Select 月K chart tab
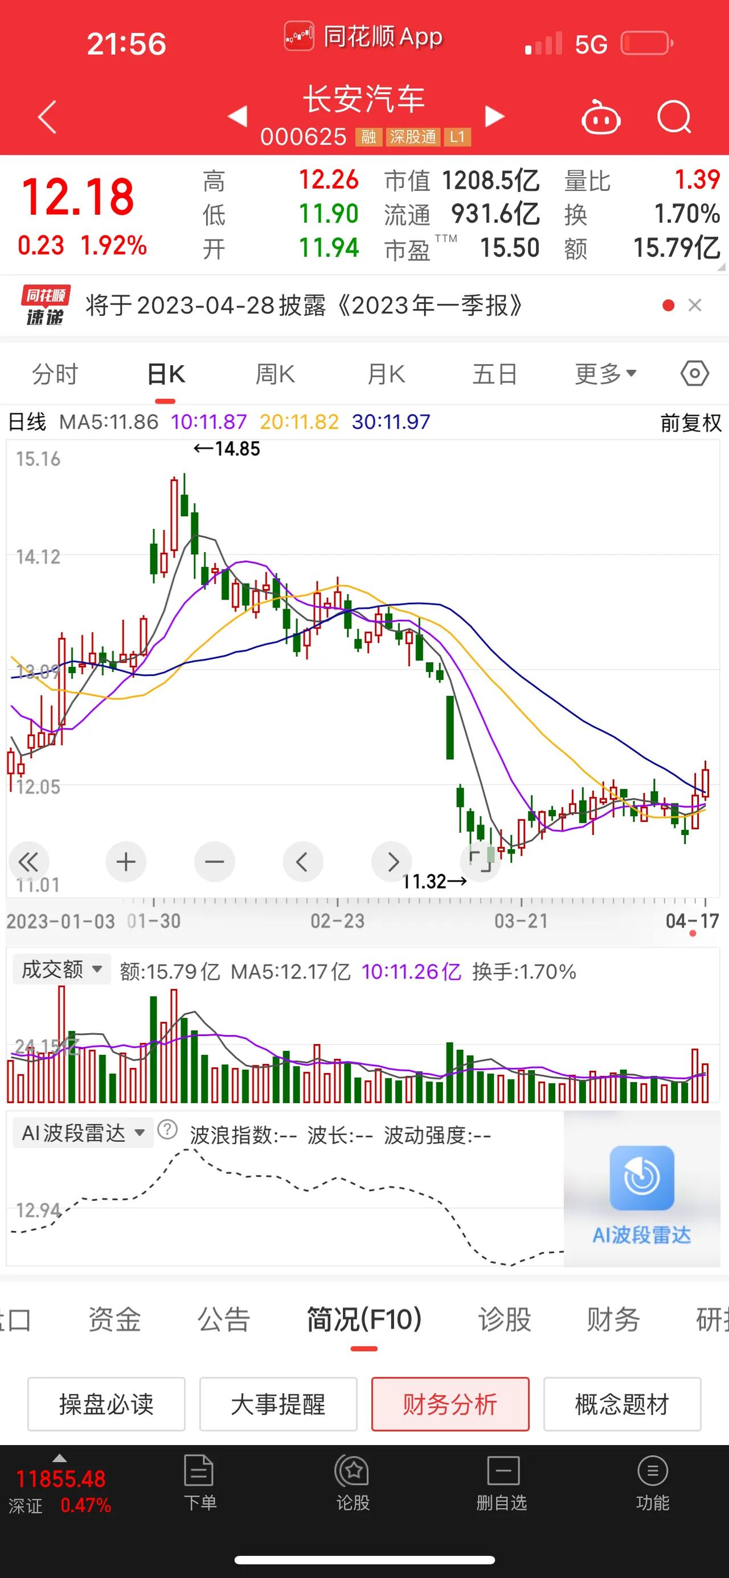729x1578 pixels. [x=386, y=374]
